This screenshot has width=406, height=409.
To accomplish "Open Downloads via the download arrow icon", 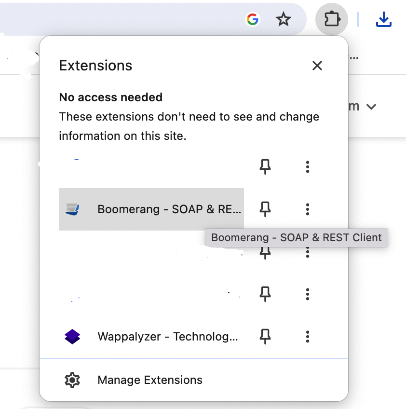I will [383, 19].
